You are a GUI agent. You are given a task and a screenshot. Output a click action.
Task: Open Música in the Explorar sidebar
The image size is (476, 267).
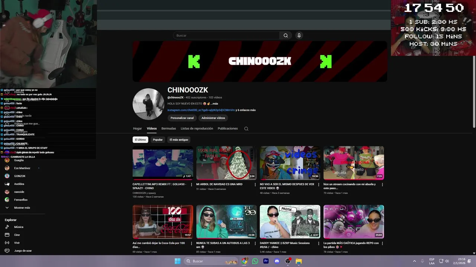click(x=19, y=227)
